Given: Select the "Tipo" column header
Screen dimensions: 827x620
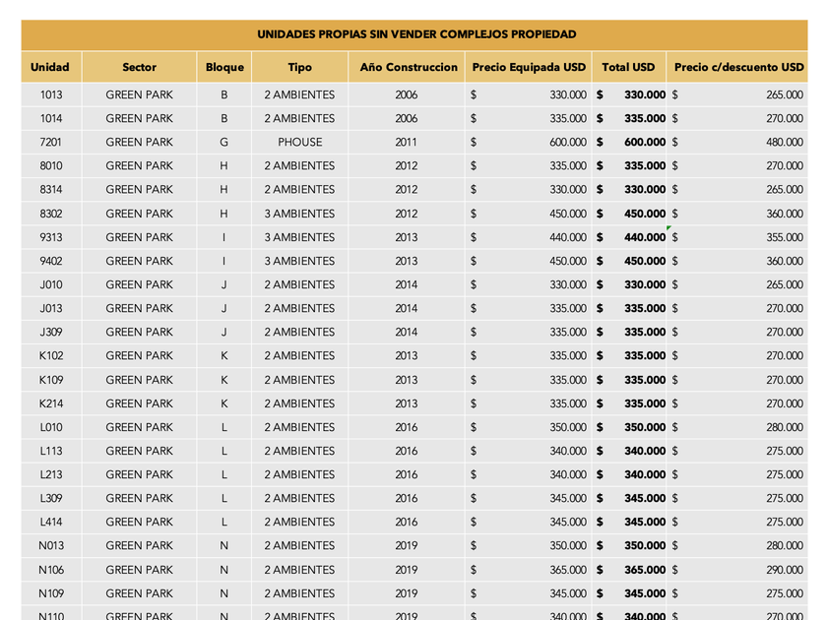Looking at the screenshot, I should point(299,68).
